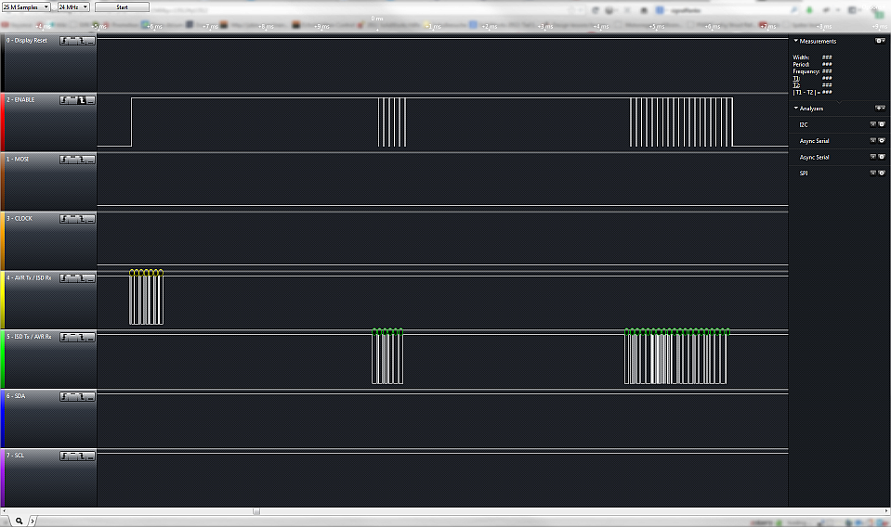
Task: Click the Start capture button
Action: (x=122, y=7)
